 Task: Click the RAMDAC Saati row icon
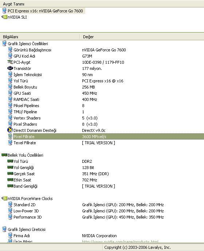(x=10, y=99)
